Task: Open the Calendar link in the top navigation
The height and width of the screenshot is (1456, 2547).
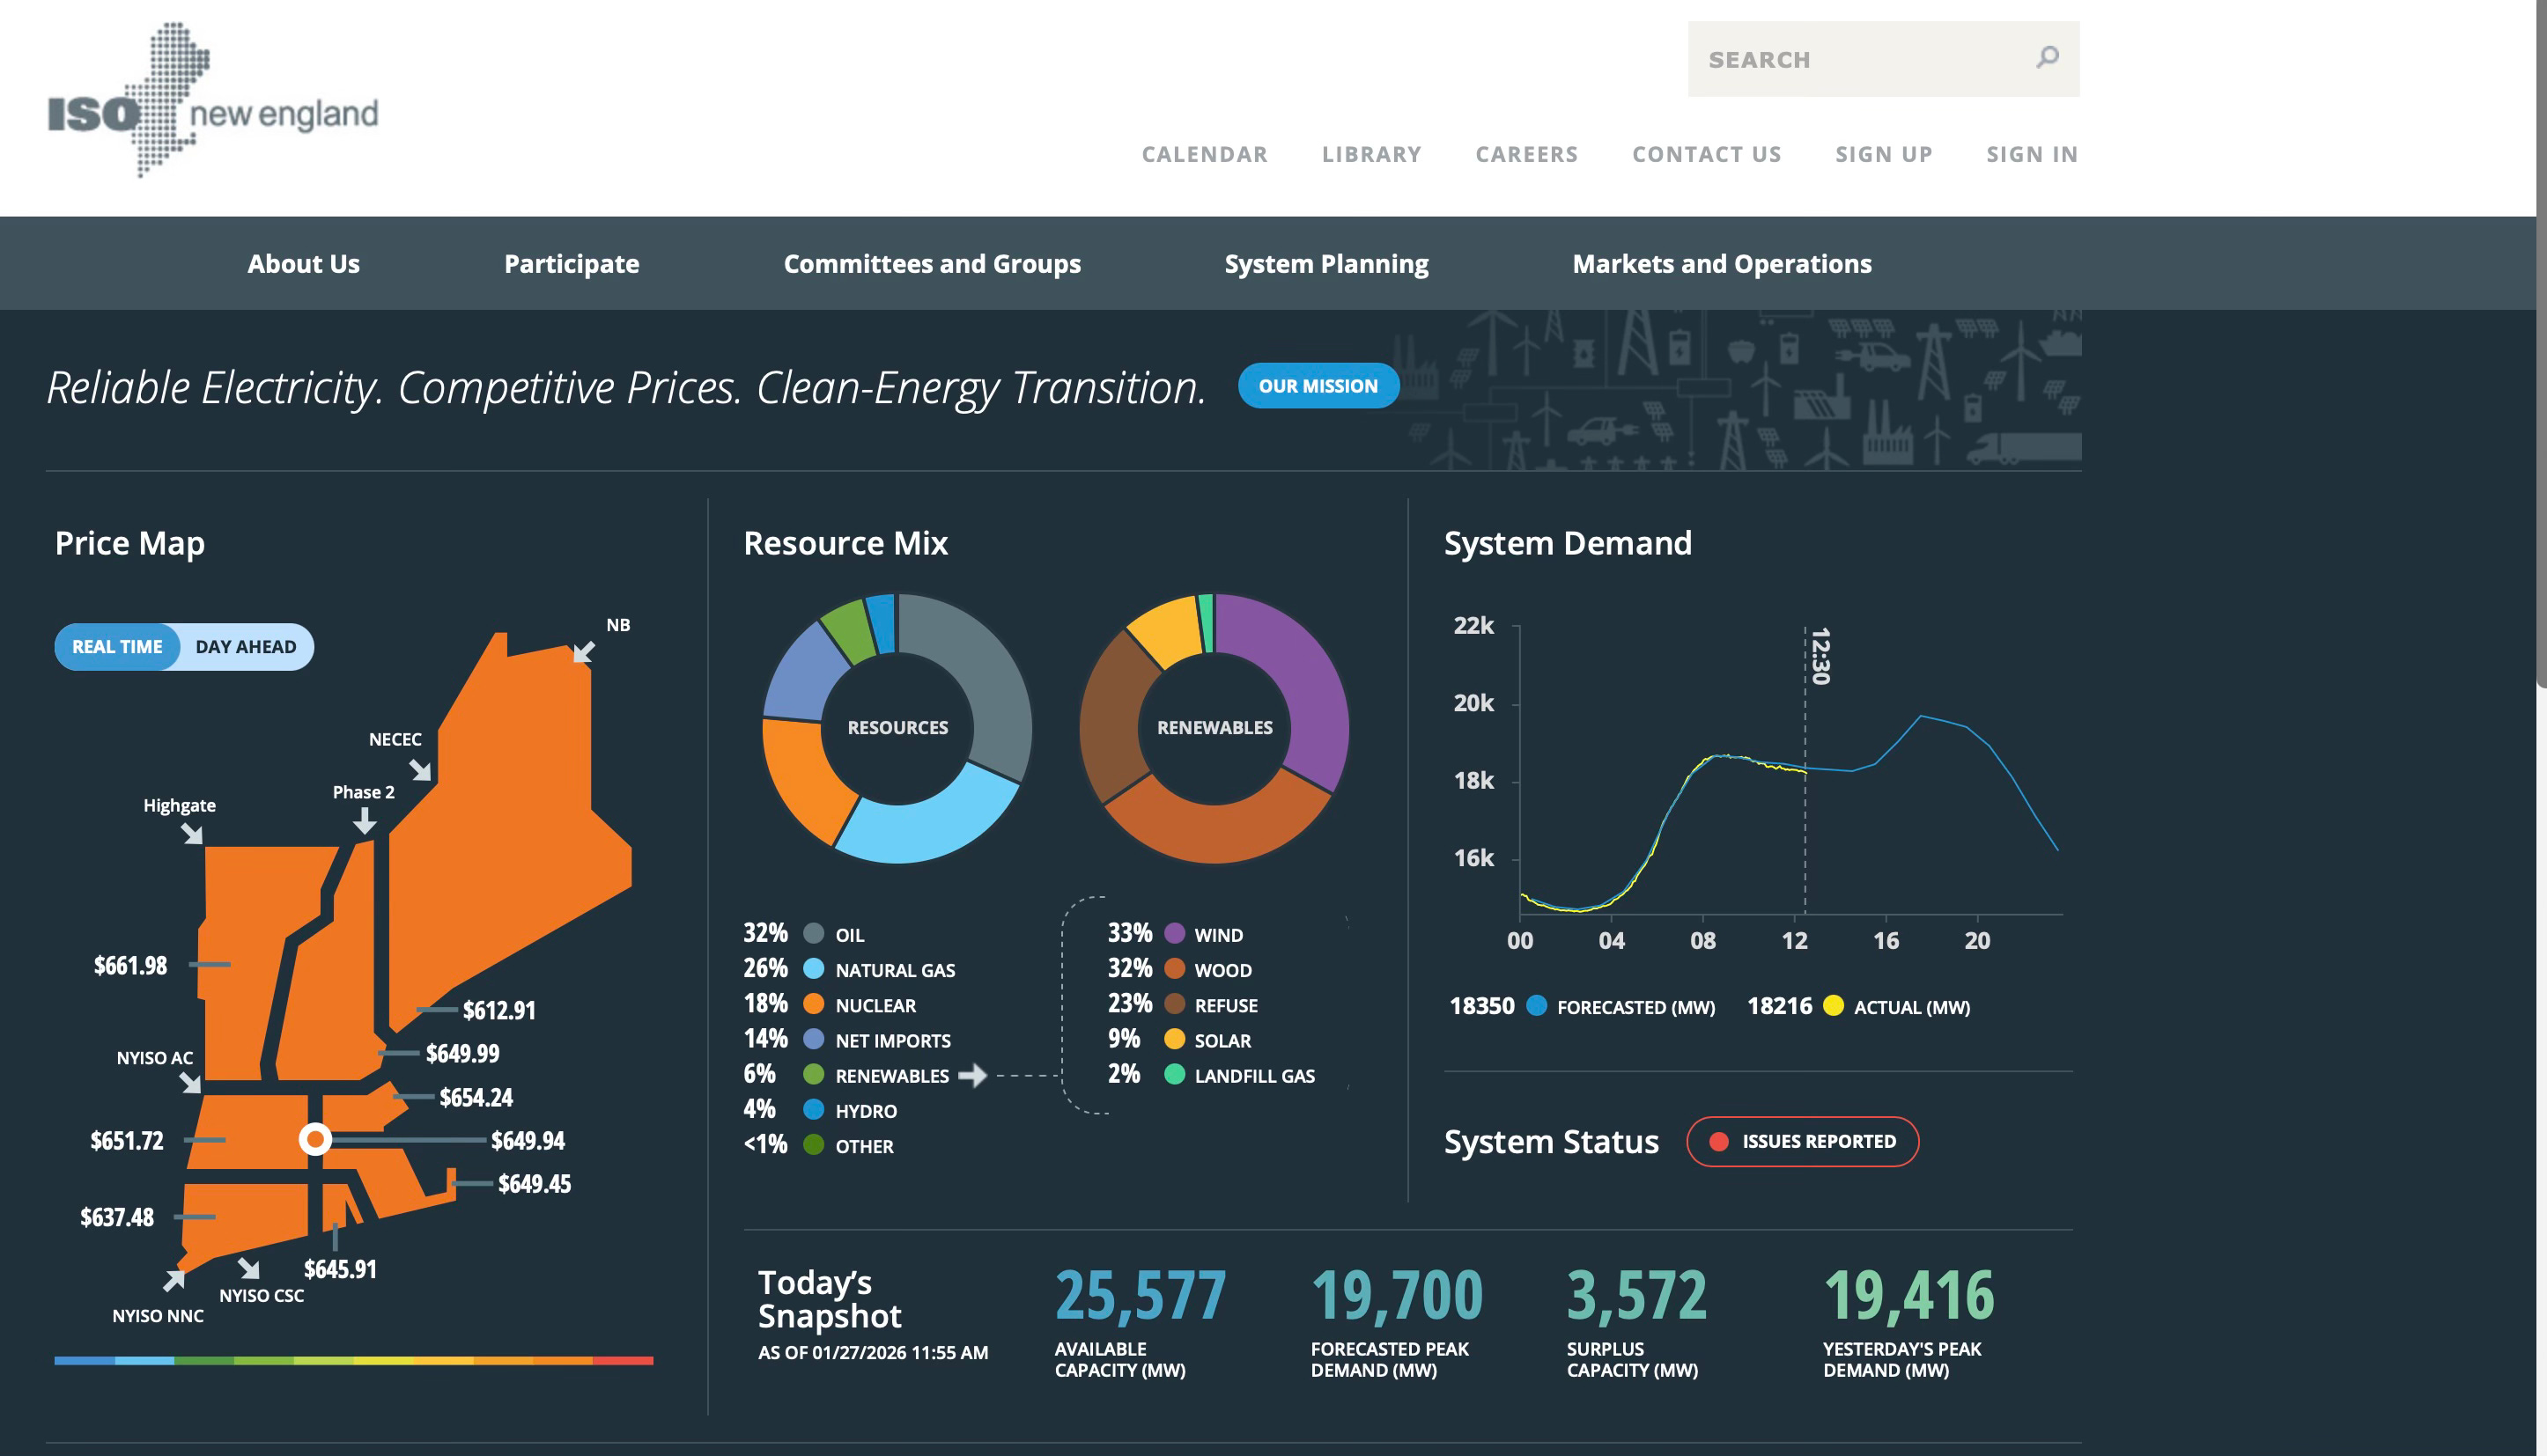Action: pyautogui.click(x=1203, y=154)
